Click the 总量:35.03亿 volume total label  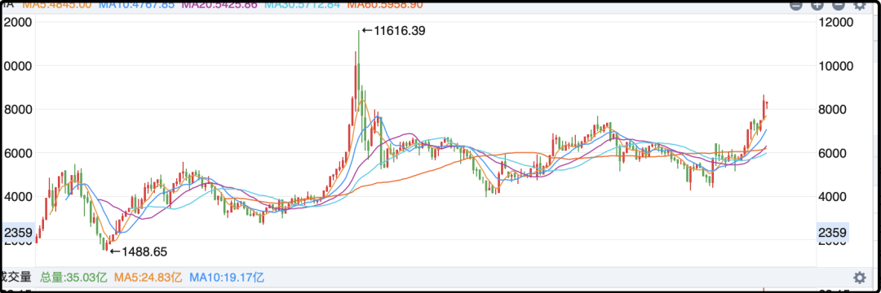[x=73, y=277]
